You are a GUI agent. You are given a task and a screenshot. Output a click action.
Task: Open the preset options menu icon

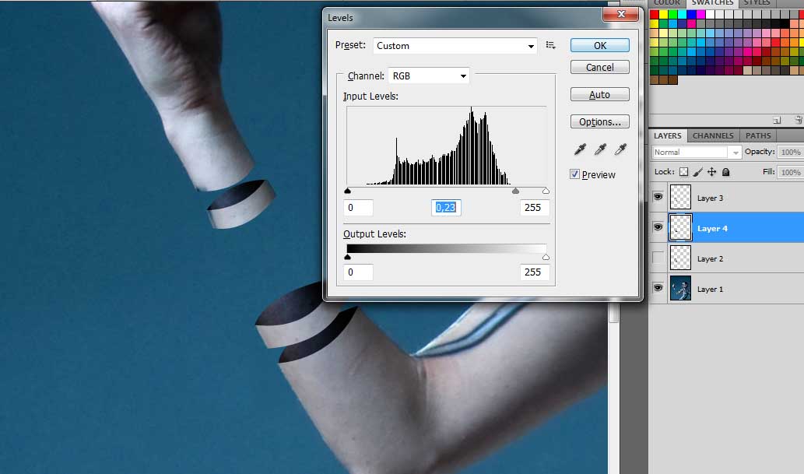click(x=551, y=45)
